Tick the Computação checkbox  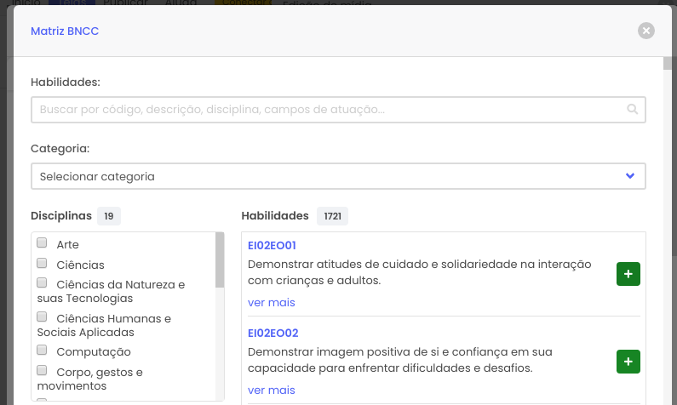(42, 350)
